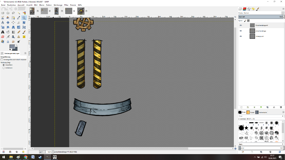Select the Verkleinern radio button

[3, 68]
